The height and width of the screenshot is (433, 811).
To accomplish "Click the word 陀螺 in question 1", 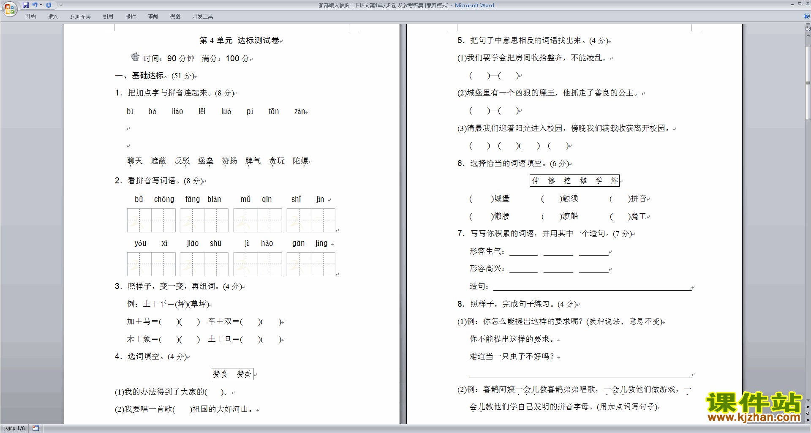I will point(300,161).
